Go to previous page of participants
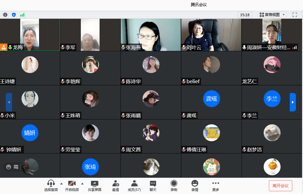 pos(9,102)
